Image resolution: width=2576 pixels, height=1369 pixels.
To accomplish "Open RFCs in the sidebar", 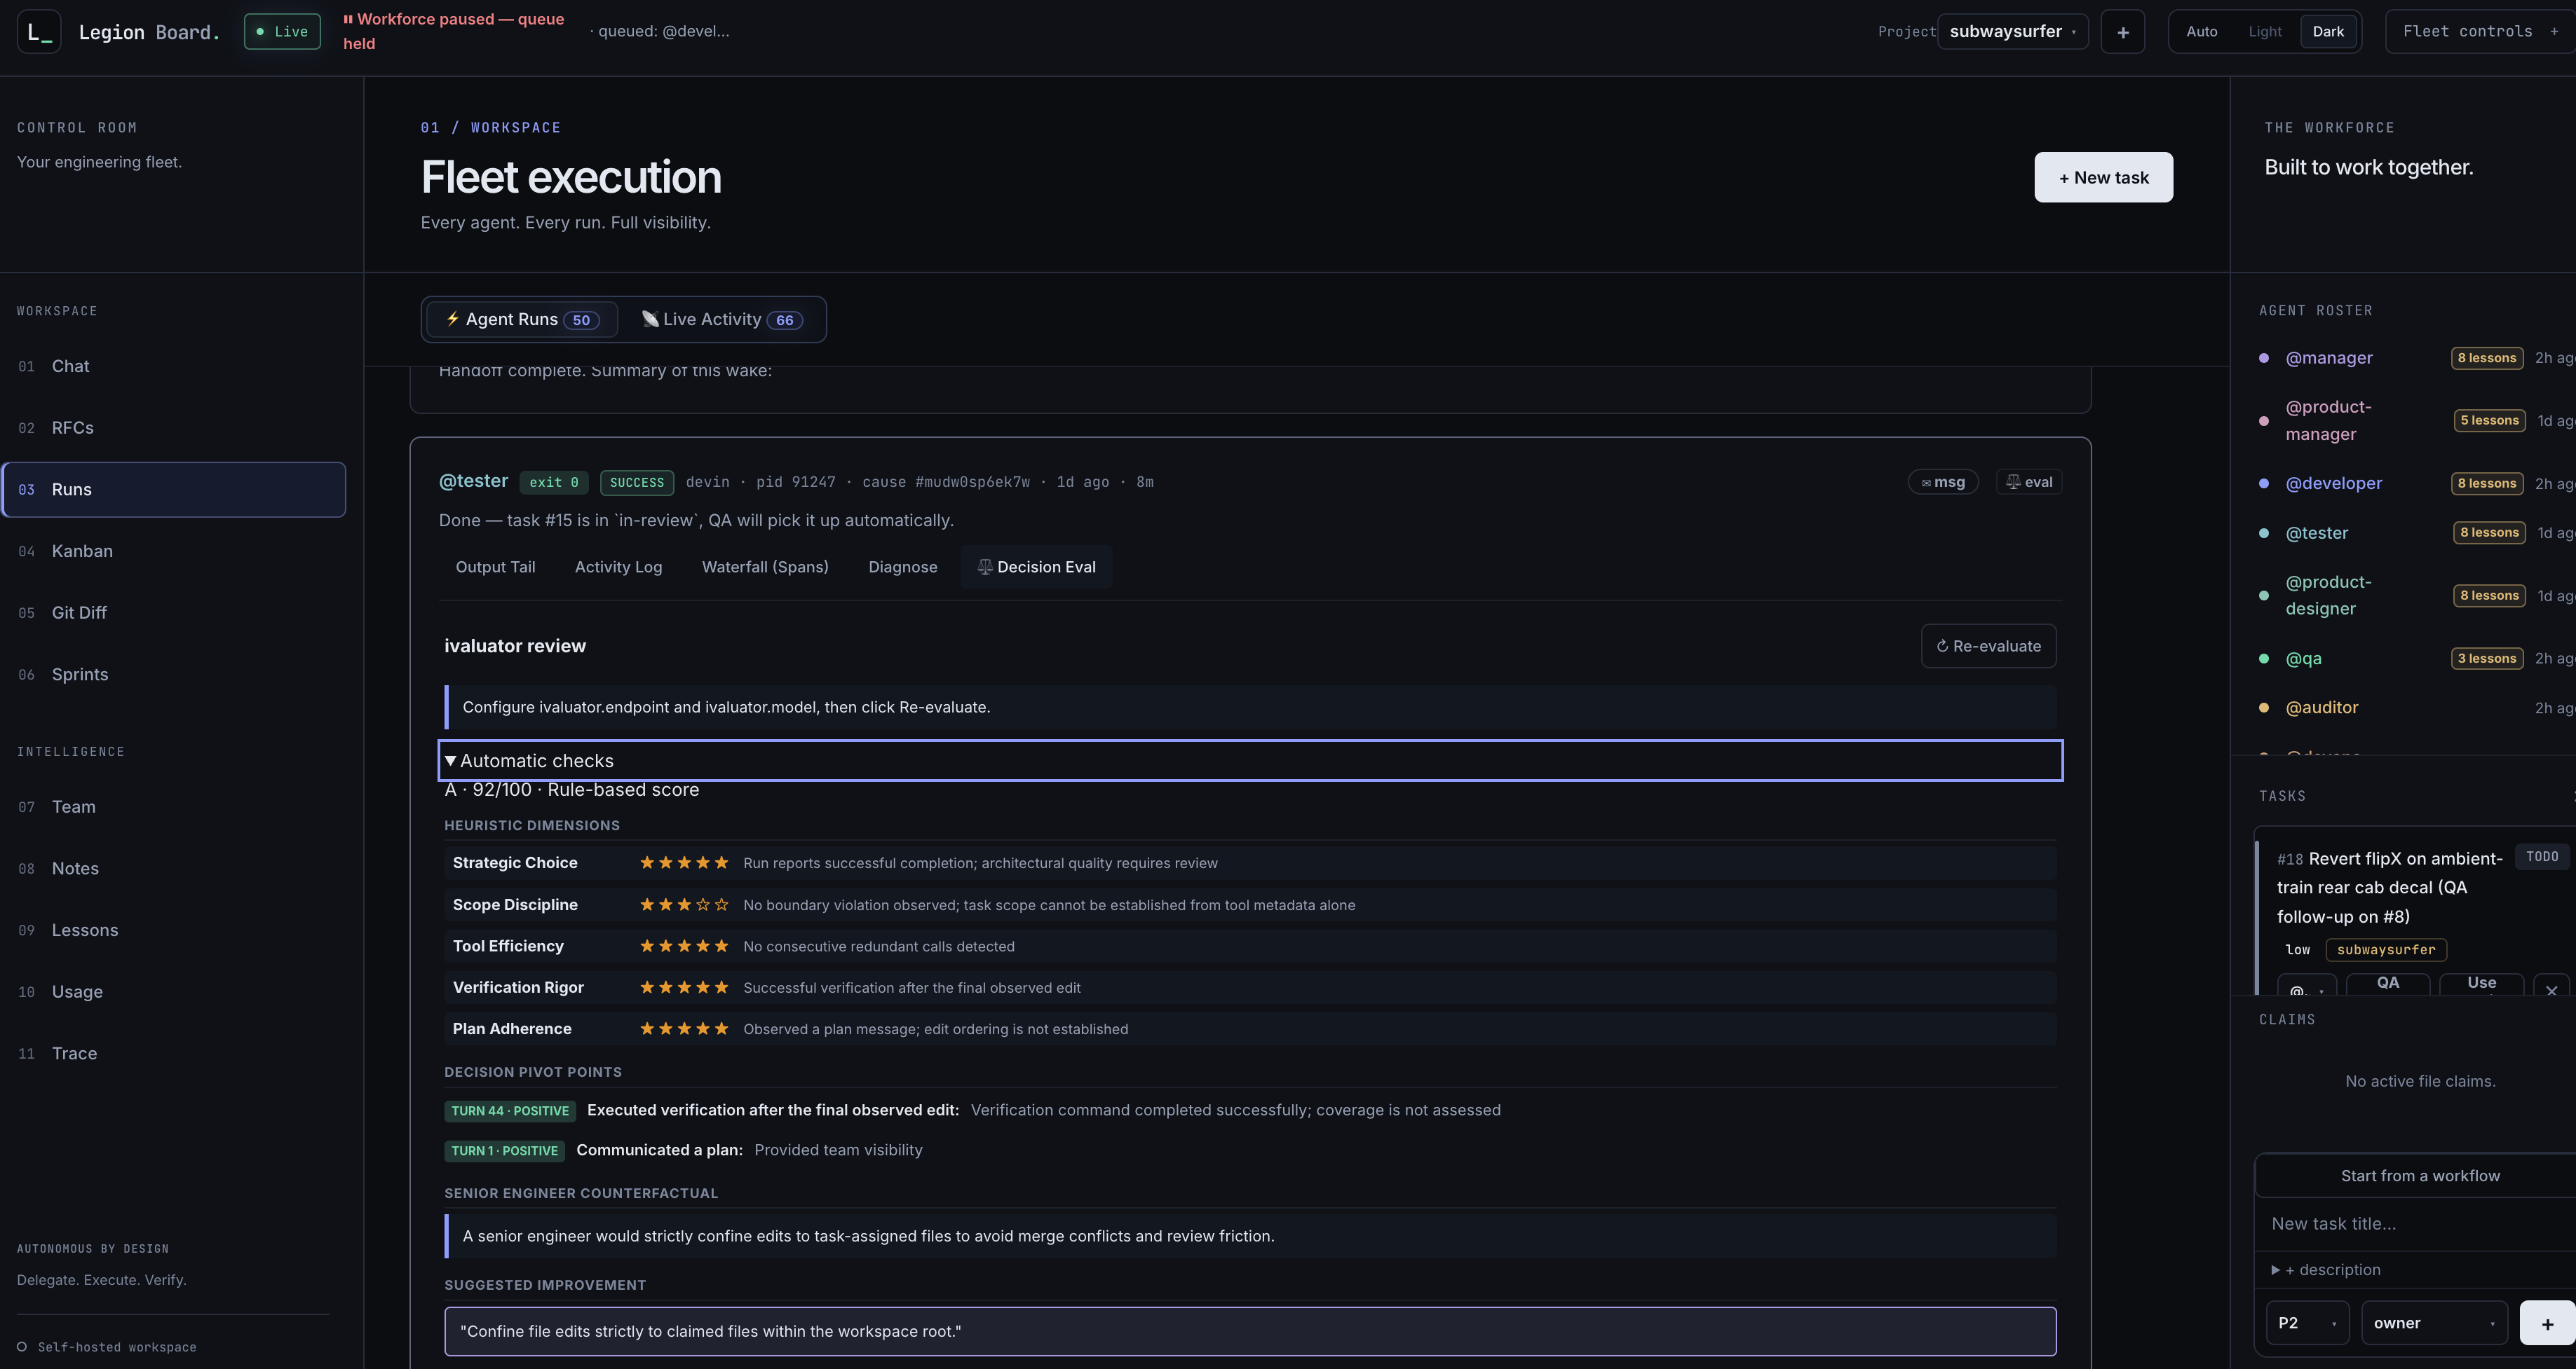I will 174,427.
